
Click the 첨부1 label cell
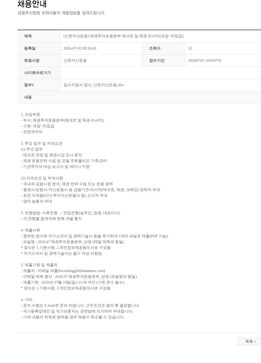pos(39,85)
